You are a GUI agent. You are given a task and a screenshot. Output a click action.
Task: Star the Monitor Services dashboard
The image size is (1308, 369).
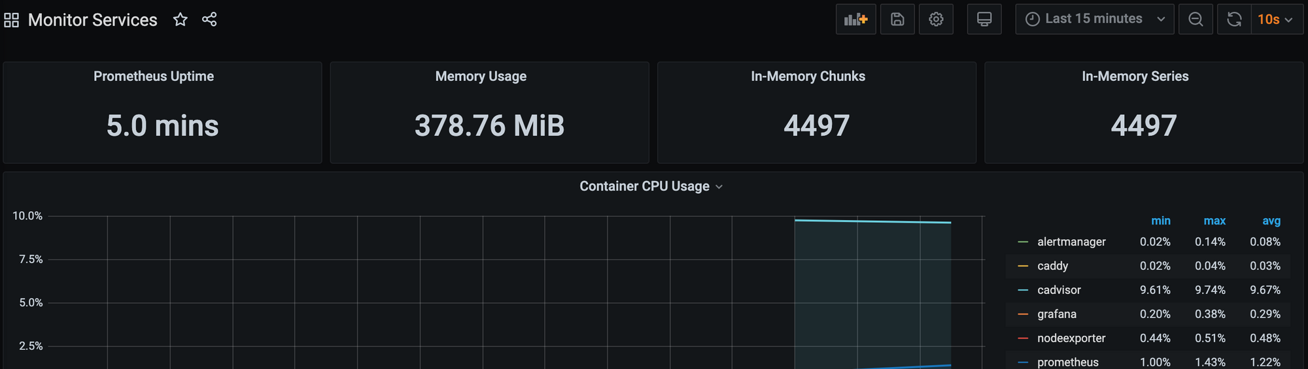coord(181,20)
